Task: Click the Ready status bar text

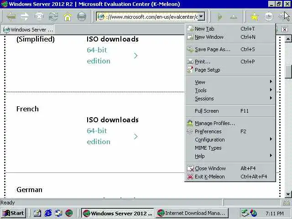Action: pyautogui.click(x=7, y=203)
